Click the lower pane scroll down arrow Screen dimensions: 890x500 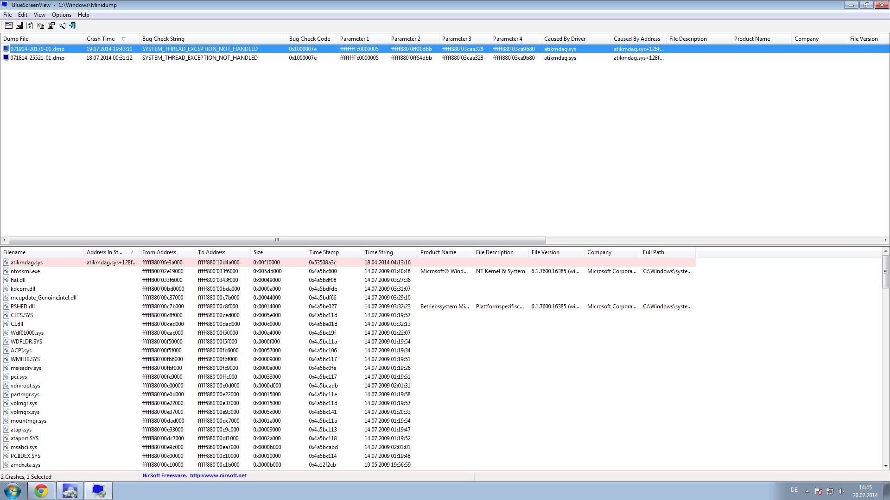885,466
